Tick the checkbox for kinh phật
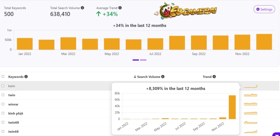 [x=3, y=113]
